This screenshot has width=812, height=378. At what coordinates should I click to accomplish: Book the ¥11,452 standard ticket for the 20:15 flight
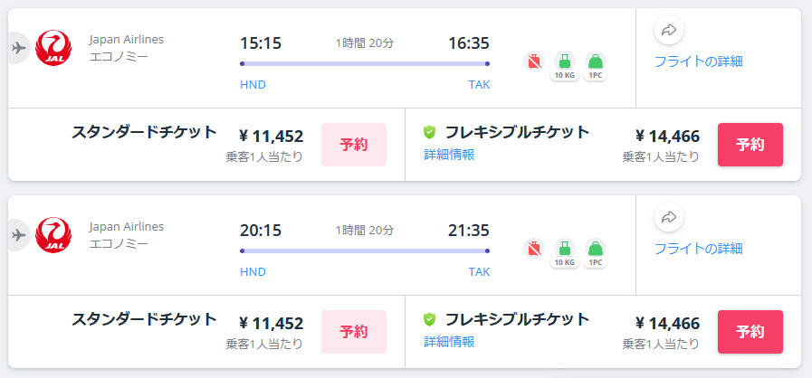pos(354,332)
